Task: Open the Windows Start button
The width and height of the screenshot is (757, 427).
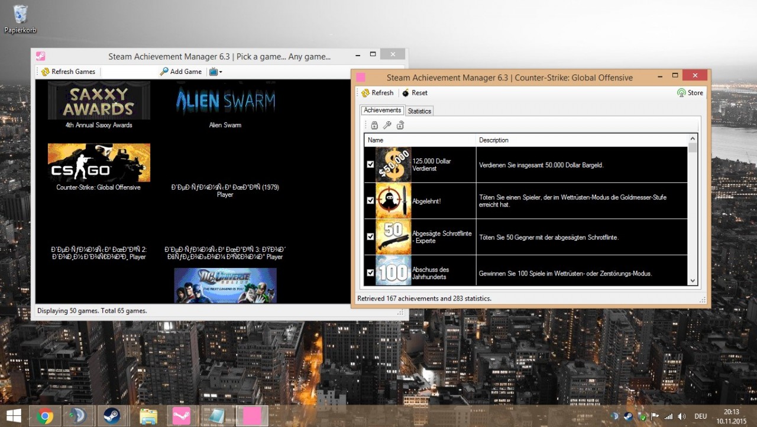Action: [x=14, y=416]
